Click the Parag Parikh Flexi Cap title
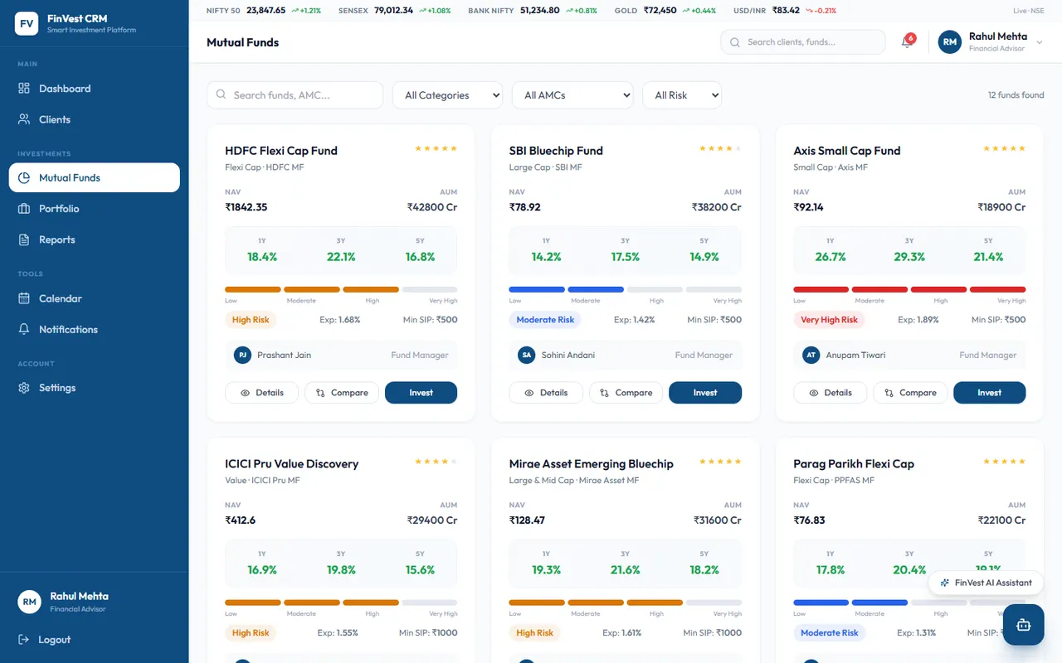 (854, 464)
